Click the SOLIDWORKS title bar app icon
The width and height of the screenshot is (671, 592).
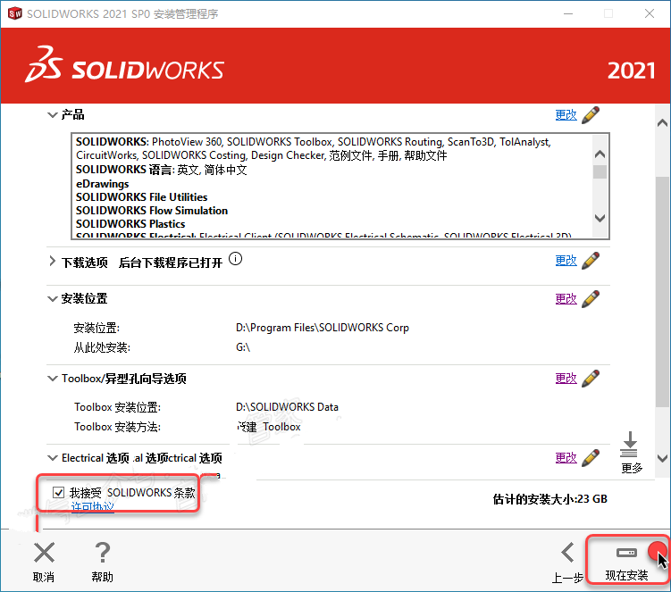click(14, 13)
